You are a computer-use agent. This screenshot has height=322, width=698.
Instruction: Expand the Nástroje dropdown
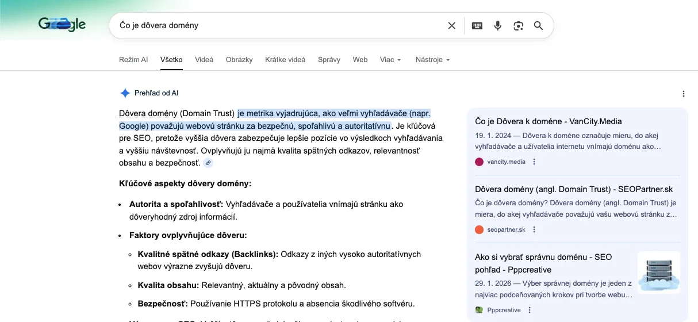tap(432, 60)
